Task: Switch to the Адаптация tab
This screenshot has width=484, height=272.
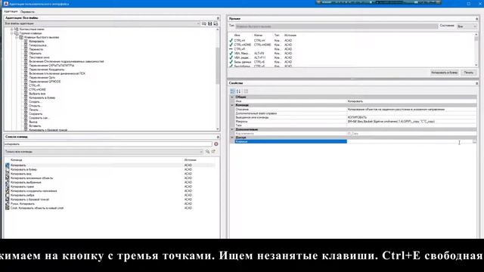Action: (x=11, y=11)
